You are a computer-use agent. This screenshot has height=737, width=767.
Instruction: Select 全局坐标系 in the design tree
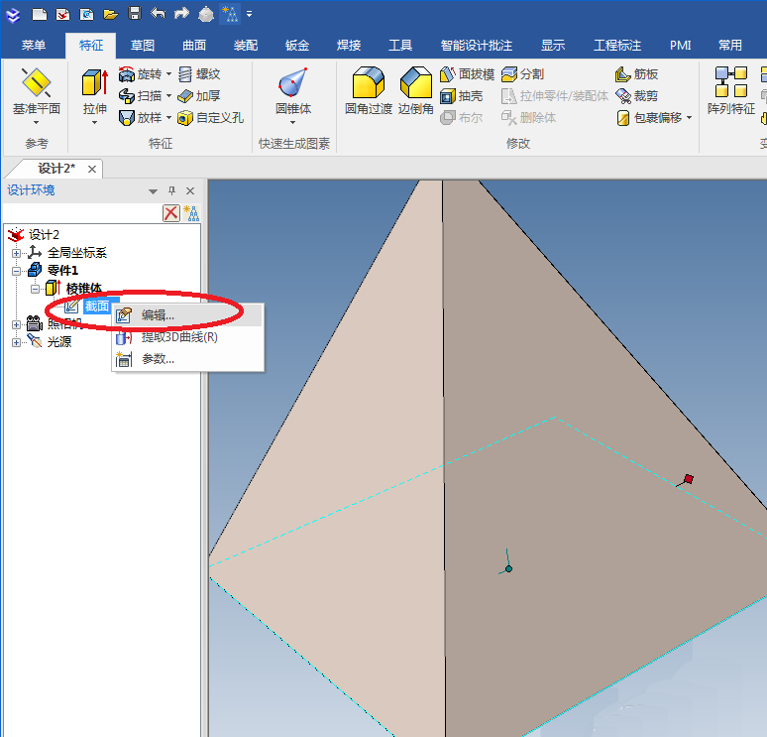tap(76, 253)
